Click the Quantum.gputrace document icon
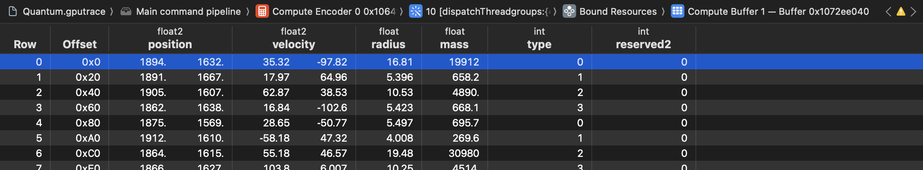 click(13, 11)
